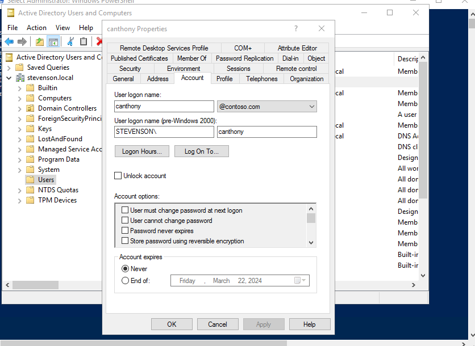
Task: Click the account expiry date field
Action: pos(240,280)
